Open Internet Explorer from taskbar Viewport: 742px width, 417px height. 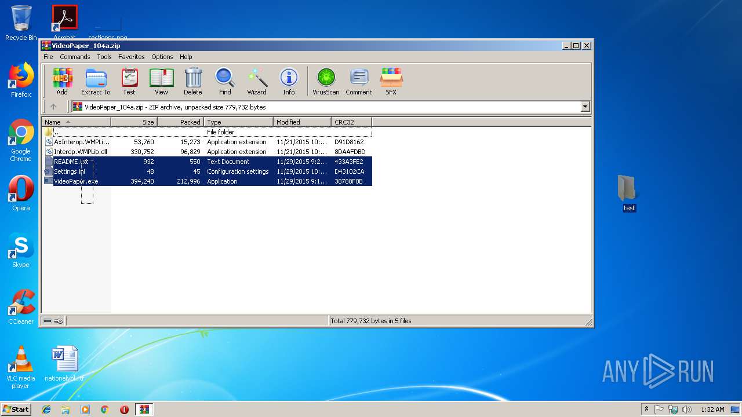click(46, 409)
